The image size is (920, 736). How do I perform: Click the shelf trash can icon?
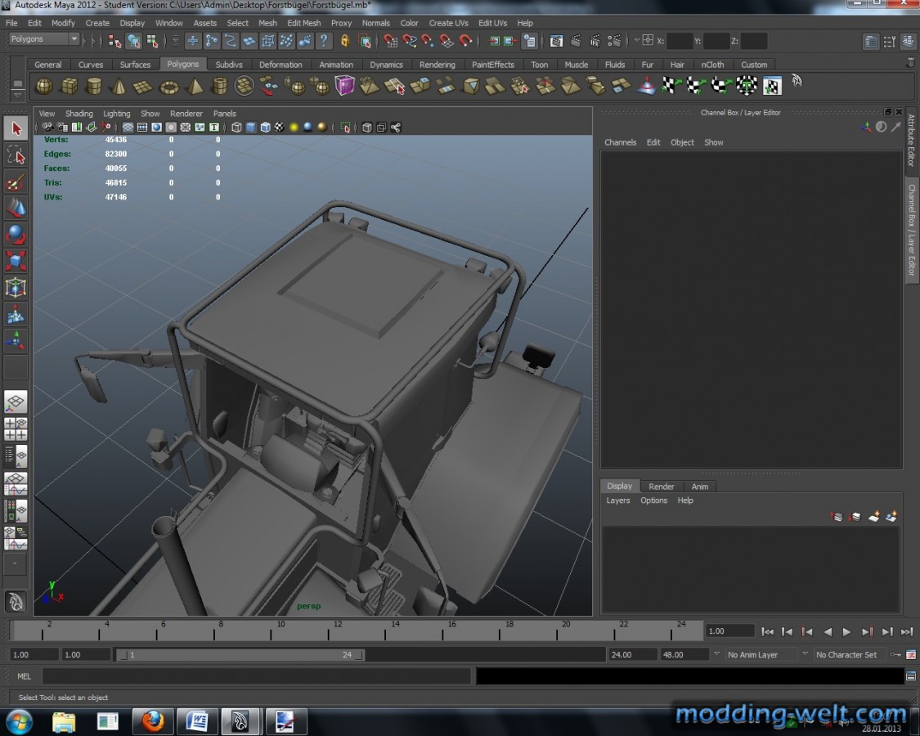point(911,63)
